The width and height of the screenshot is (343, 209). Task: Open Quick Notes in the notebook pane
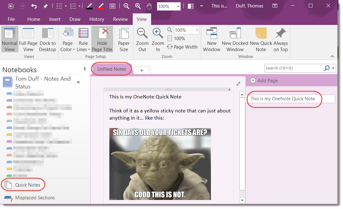tap(27, 185)
